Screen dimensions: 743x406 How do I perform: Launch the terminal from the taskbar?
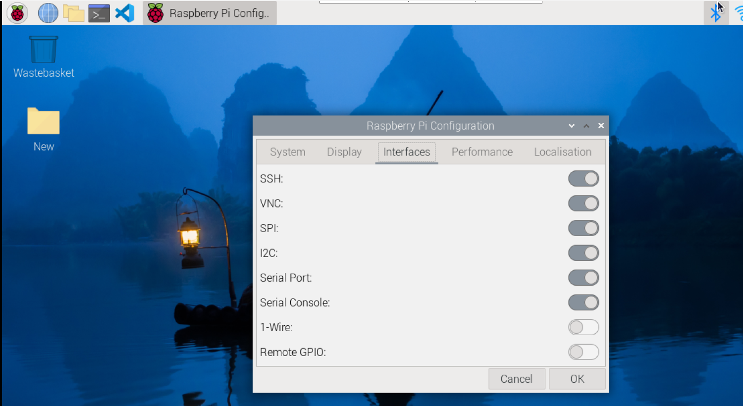(99, 13)
